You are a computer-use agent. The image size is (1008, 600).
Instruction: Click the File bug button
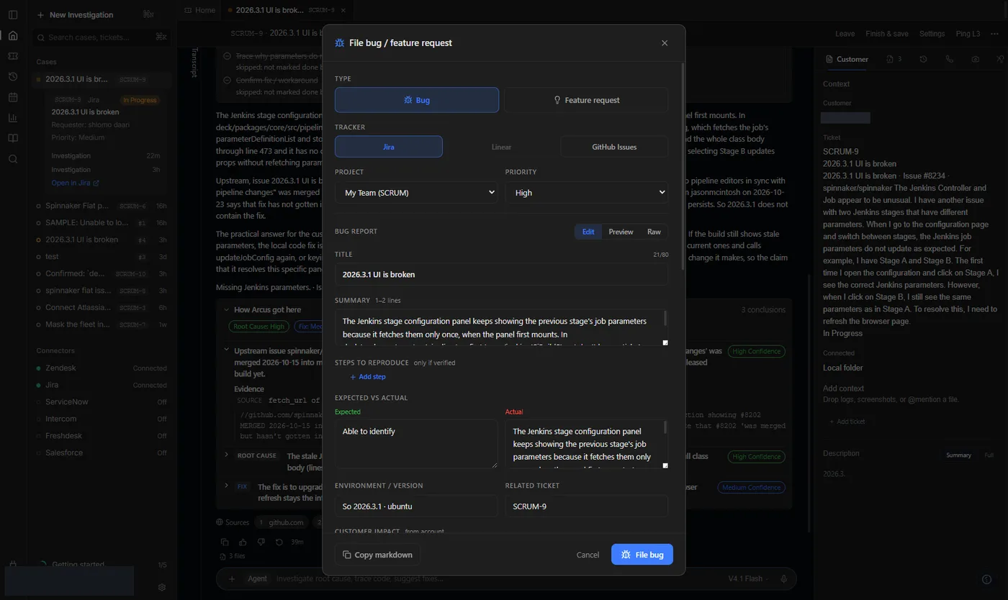pyautogui.click(x=642, y=555)
